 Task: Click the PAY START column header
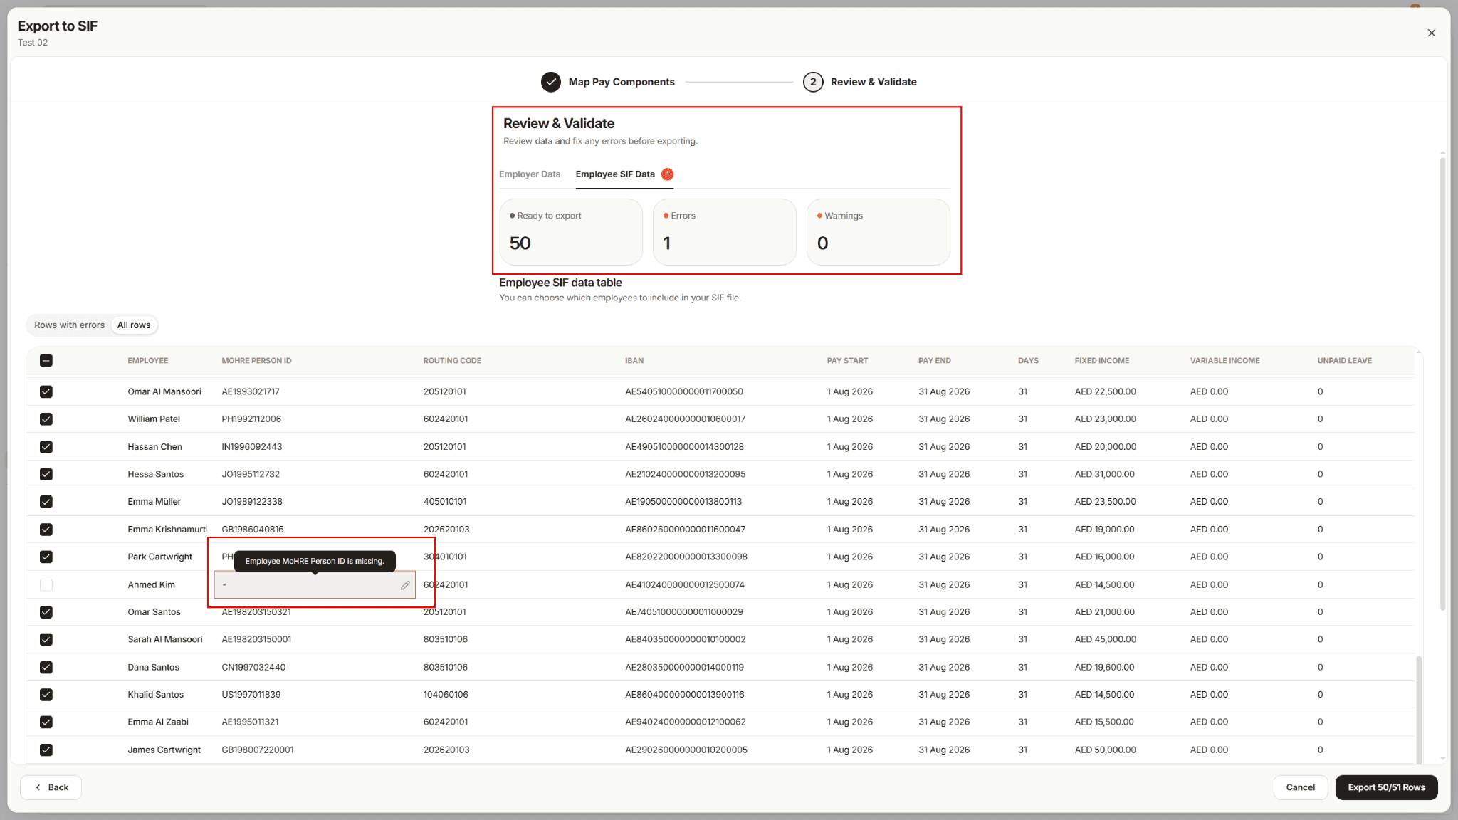click(847, 361)
